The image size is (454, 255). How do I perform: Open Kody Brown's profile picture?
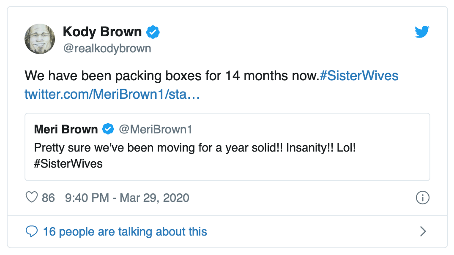click(x=40, y=38)
